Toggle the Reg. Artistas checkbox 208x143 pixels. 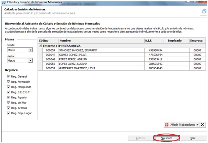pos(8,108)
